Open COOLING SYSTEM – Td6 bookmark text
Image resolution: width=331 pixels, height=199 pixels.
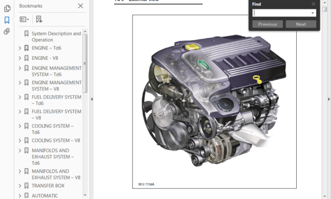pos(52,129)
